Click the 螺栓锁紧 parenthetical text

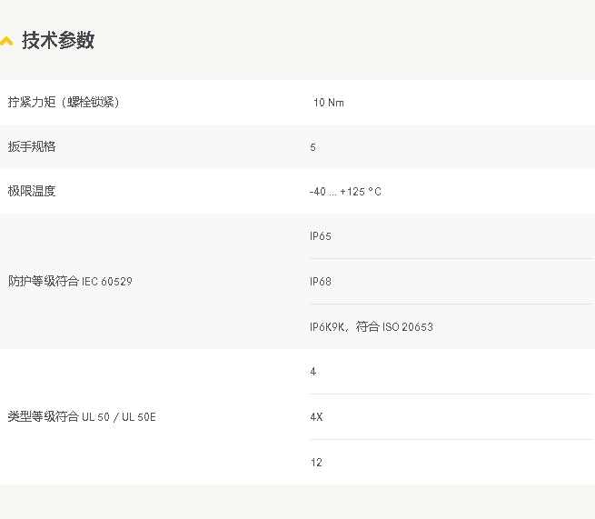pyautogui.click(x=90, y=102)
